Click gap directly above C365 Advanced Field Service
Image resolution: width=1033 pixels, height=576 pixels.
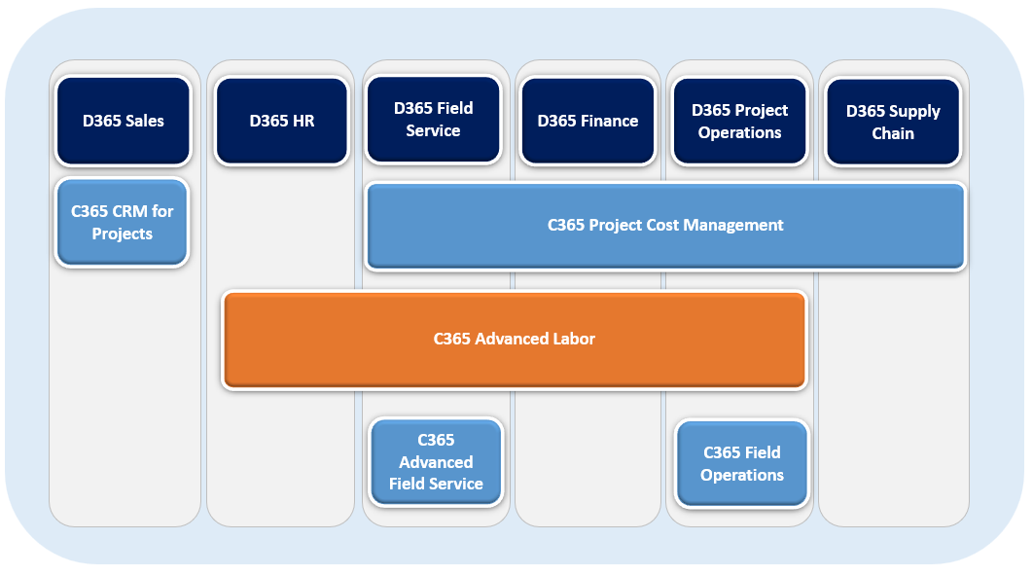436,404
